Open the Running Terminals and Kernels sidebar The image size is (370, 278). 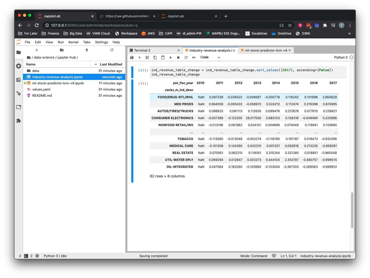(19, 66)
